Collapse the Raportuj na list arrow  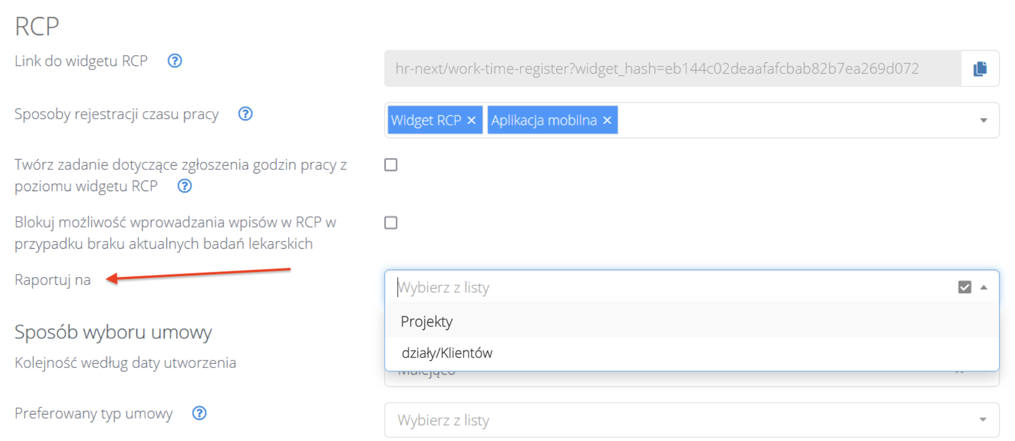tap(983, 288)
